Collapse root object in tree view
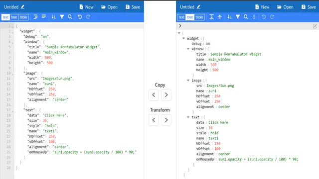This screenshot has width=319, height=179. 179,33
